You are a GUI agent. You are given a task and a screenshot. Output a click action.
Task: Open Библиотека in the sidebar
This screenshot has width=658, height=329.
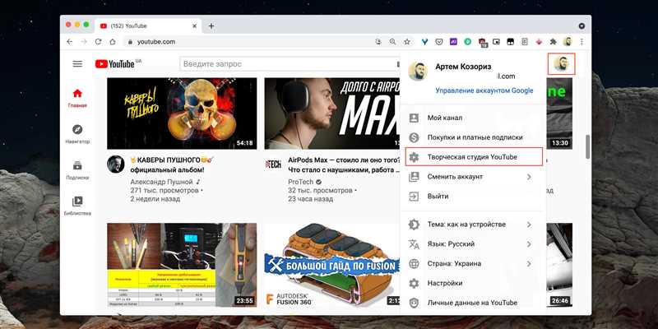pyautogui.click(x=77, y=206)
